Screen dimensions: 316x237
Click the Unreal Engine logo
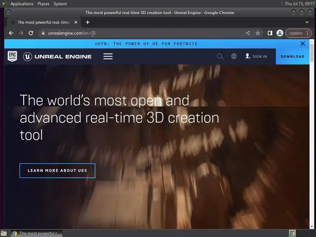click(x=57, y=57)
